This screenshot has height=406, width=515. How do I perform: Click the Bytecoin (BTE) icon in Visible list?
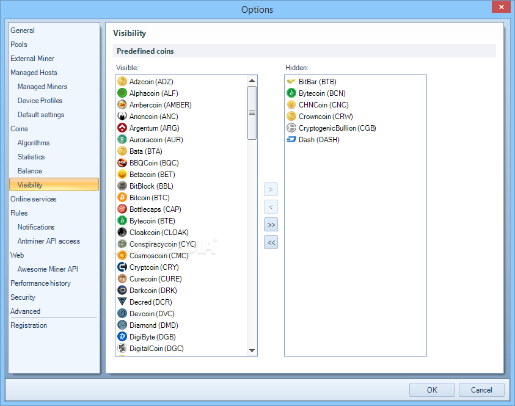coord(122,221)
